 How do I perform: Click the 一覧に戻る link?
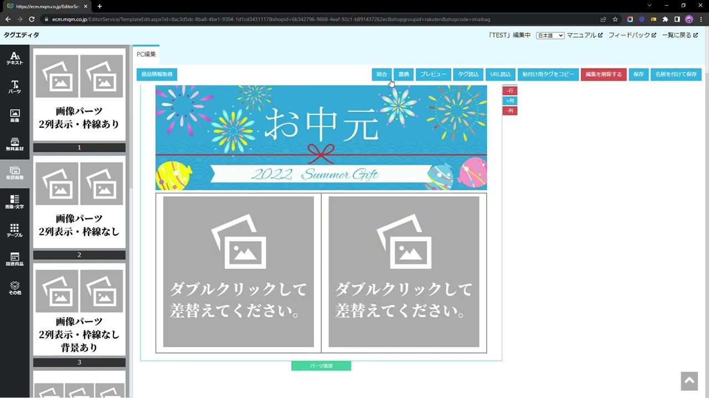(680, 35)
